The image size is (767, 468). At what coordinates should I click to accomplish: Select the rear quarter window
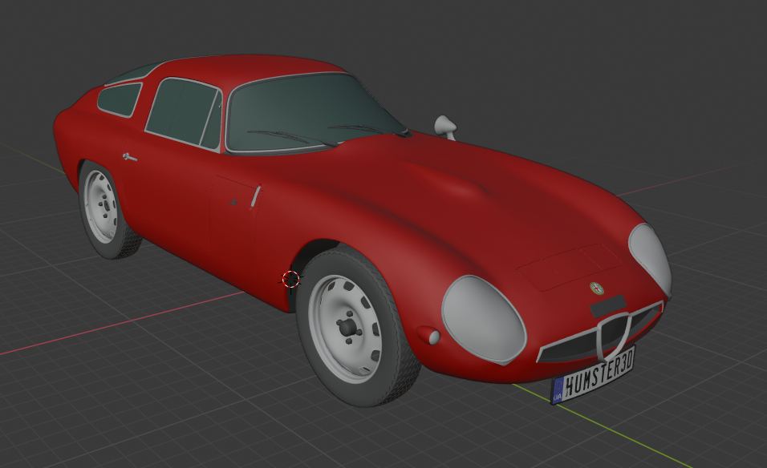coord(120,99)
